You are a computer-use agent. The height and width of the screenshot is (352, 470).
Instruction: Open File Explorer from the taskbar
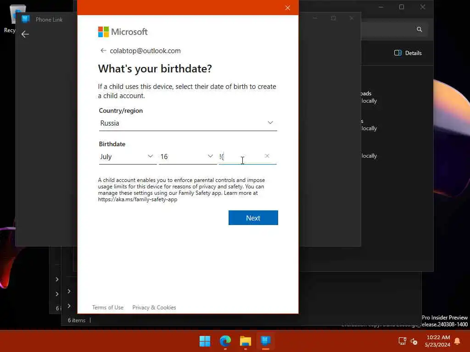(246, 341)
